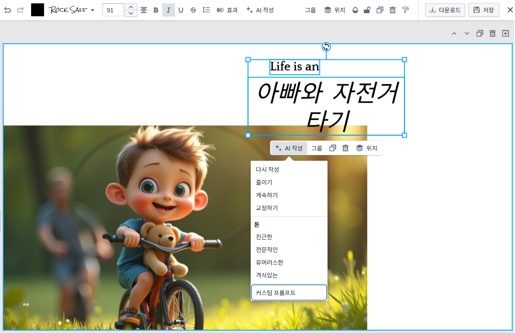Open the 위치 layer position tool
The height and width of the screenshot is (333, 515).
335,10
